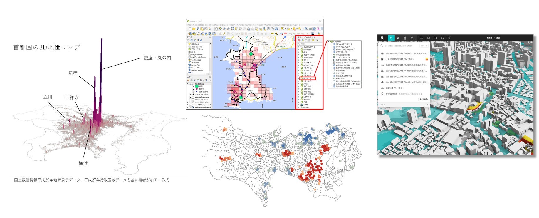Select the hand pan tool in PLATEAU toolbar
The height and width of the screenshot is (218, 539).
(391, 38)
